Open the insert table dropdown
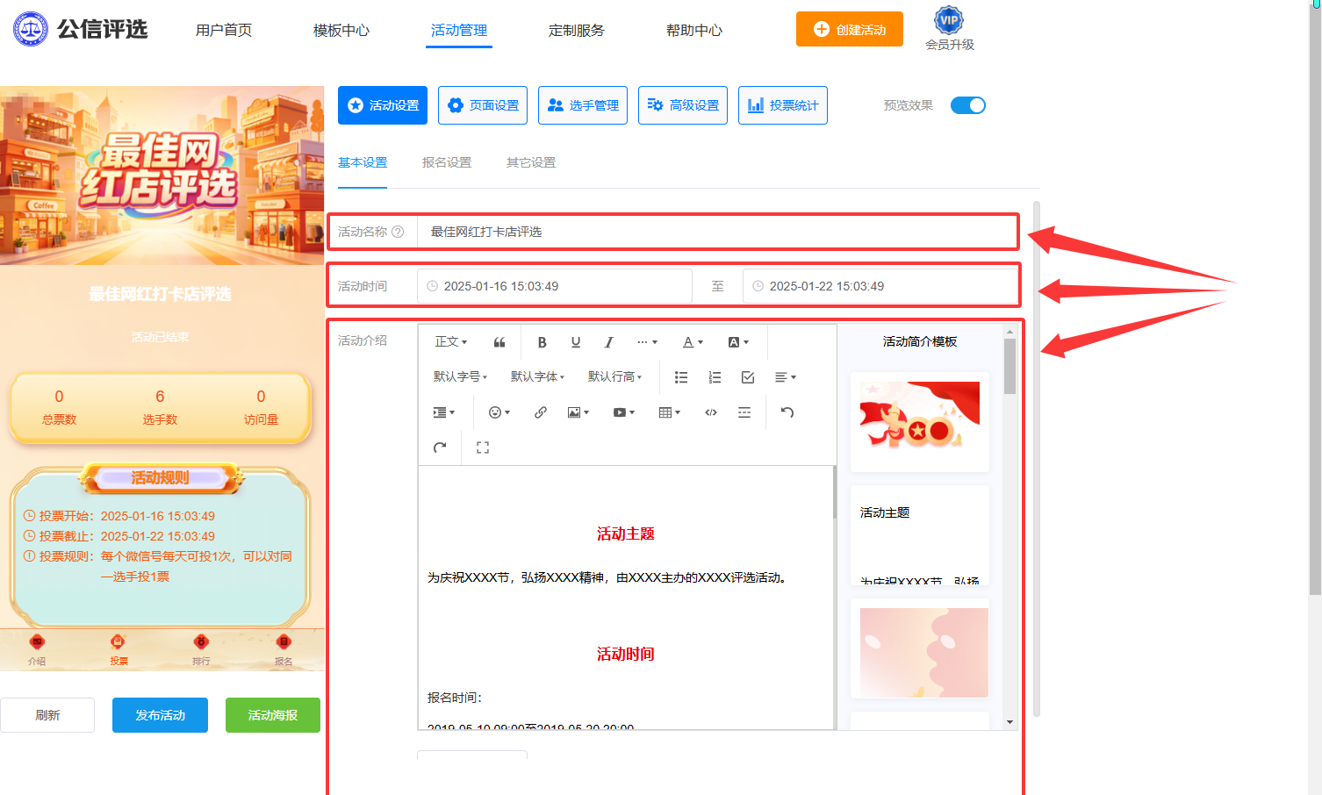This screenshot has width=1322, height=795. pyautogui.click(x=670, y=412)
